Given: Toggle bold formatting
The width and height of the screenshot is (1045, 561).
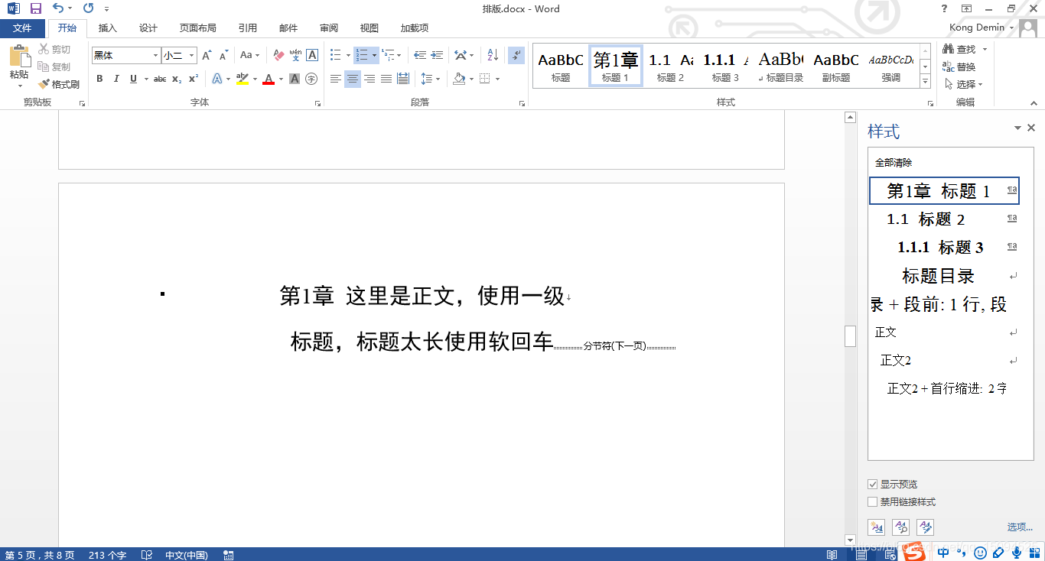Looking at the screenshot, I should click(x=99, y=79).
